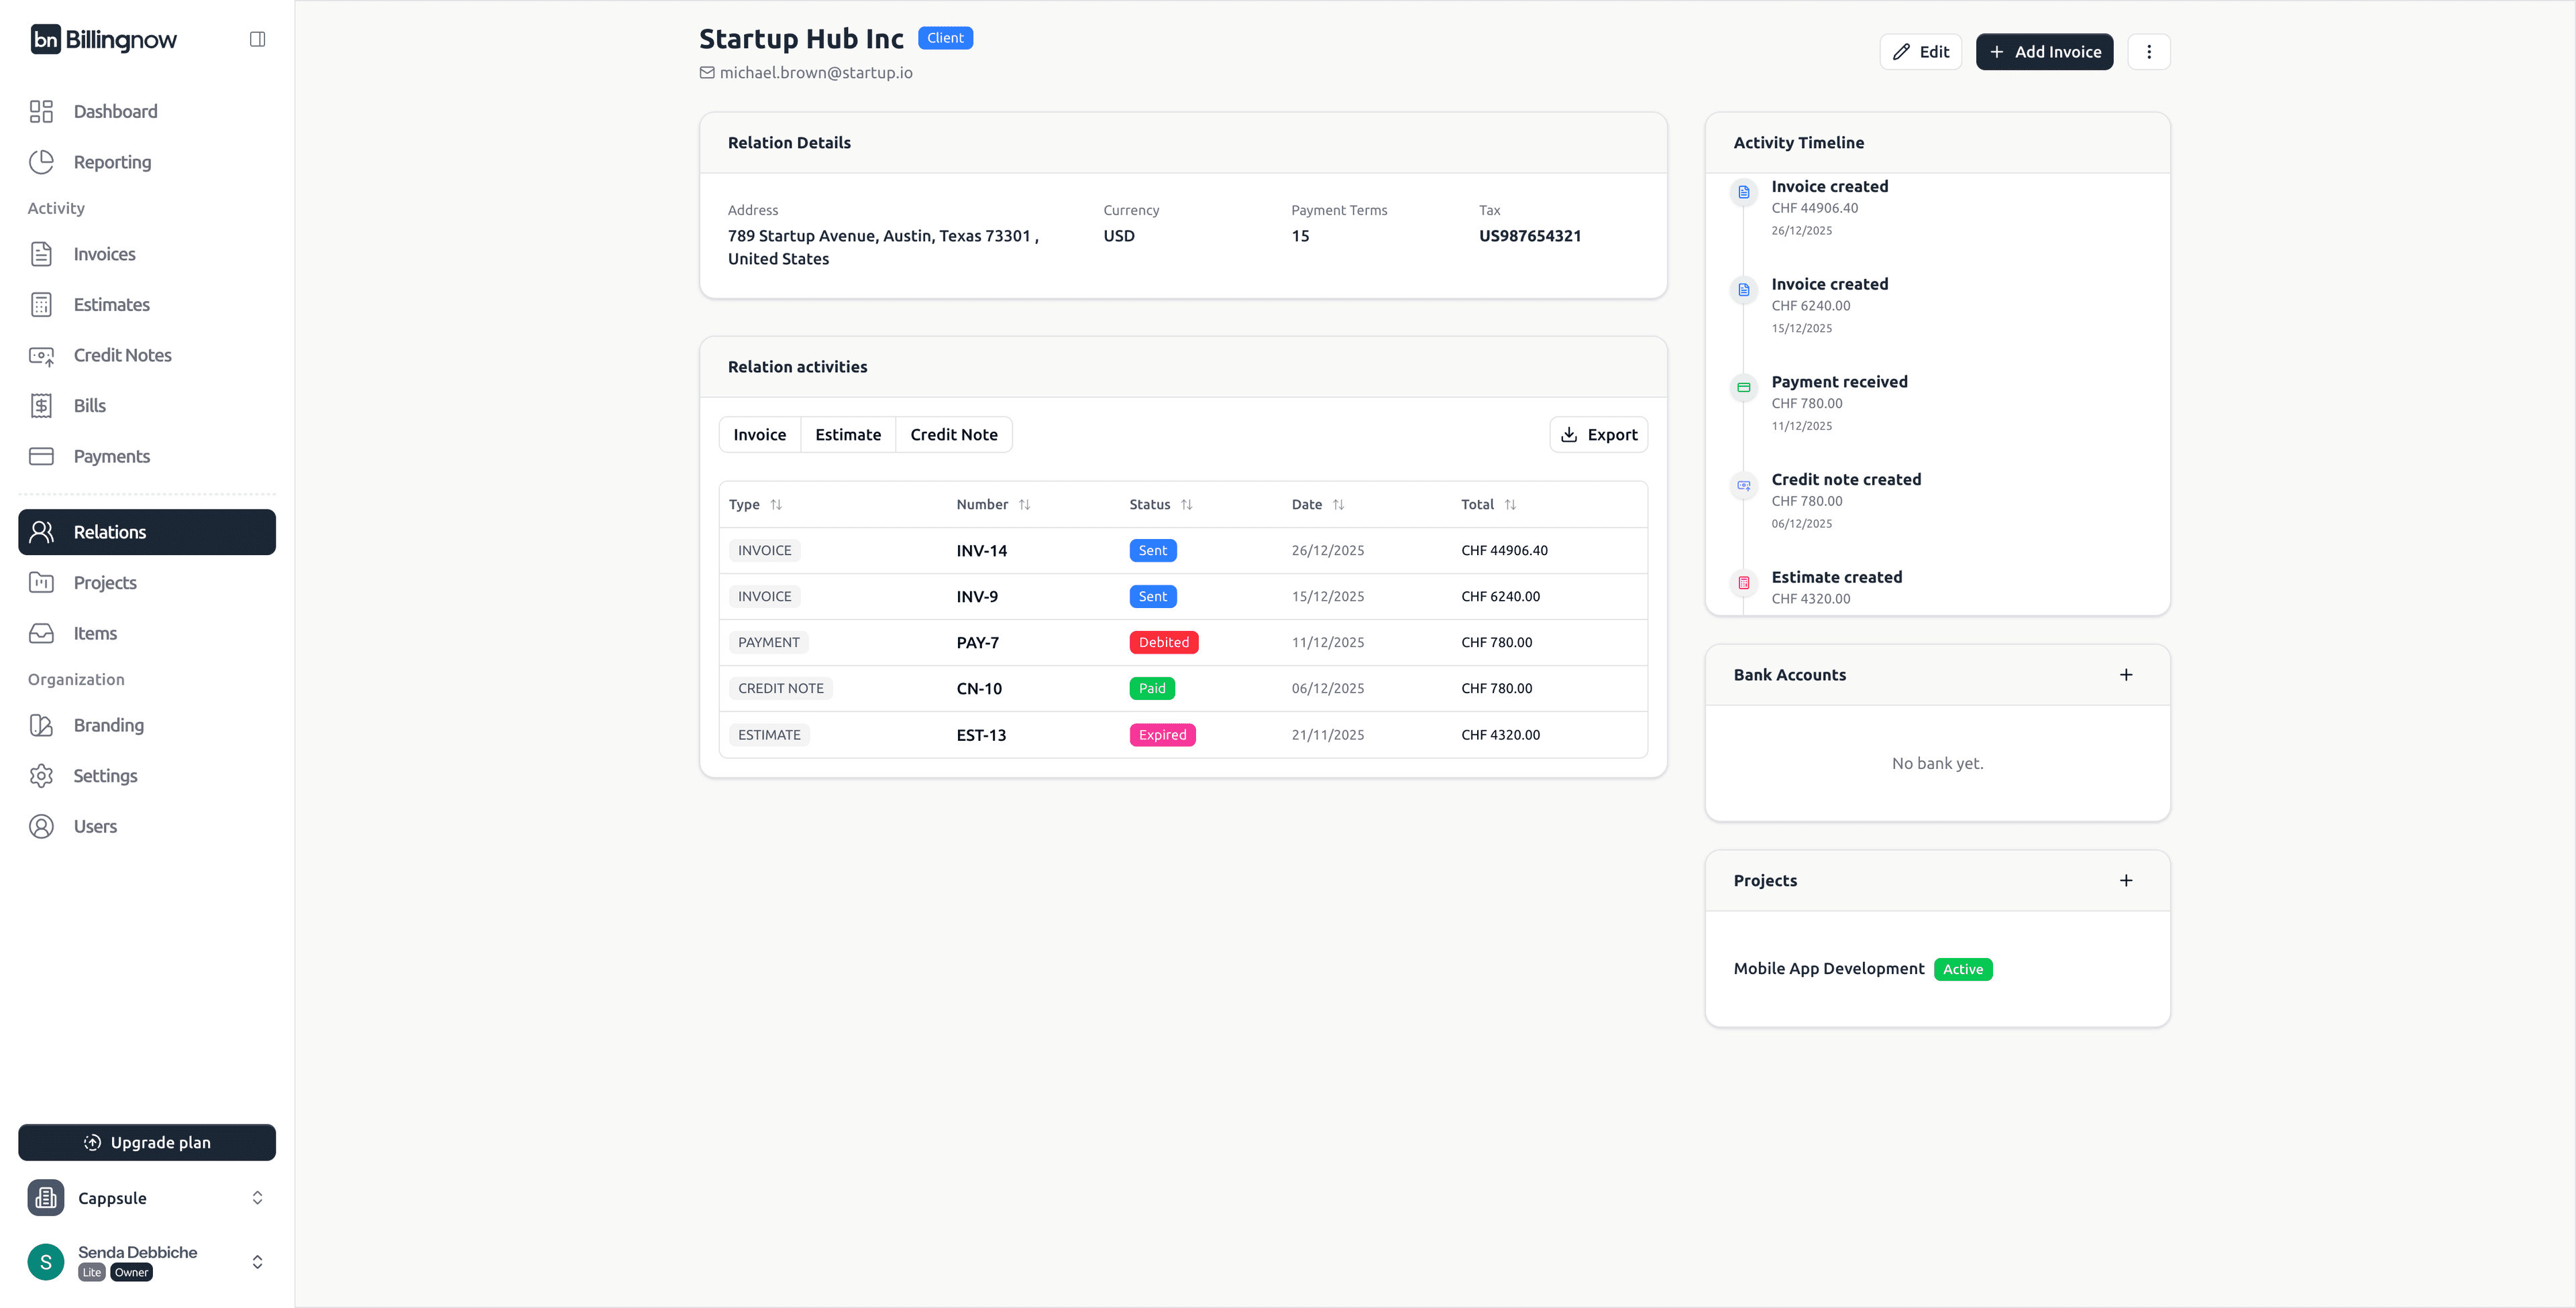Viewport: 2576px width, 1308px height.
Task: Collapse the sidebar panel icon
Action: coord(257,39)
